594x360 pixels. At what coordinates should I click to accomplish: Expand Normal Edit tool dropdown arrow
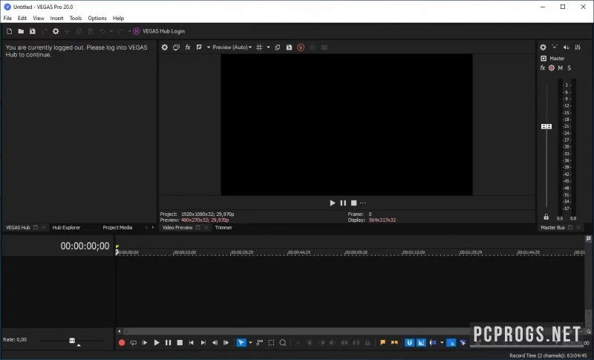[x=250, y=343]
